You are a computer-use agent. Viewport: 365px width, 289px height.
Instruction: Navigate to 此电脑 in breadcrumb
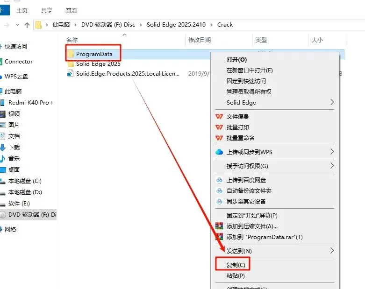(x=61, y=25)
